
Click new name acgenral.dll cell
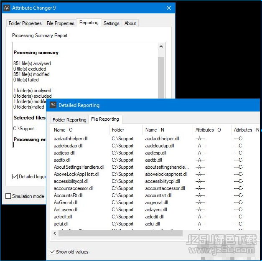pos(156,203)
